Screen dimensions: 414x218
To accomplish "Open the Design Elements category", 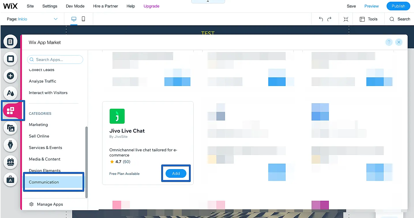I will (x=45, y=171).
